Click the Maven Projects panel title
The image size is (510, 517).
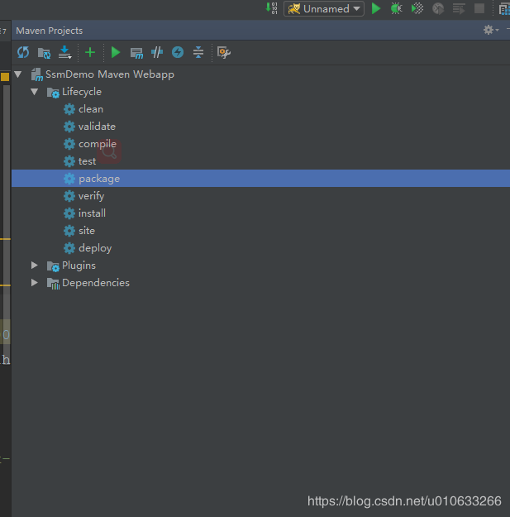(x=50, y=31)
